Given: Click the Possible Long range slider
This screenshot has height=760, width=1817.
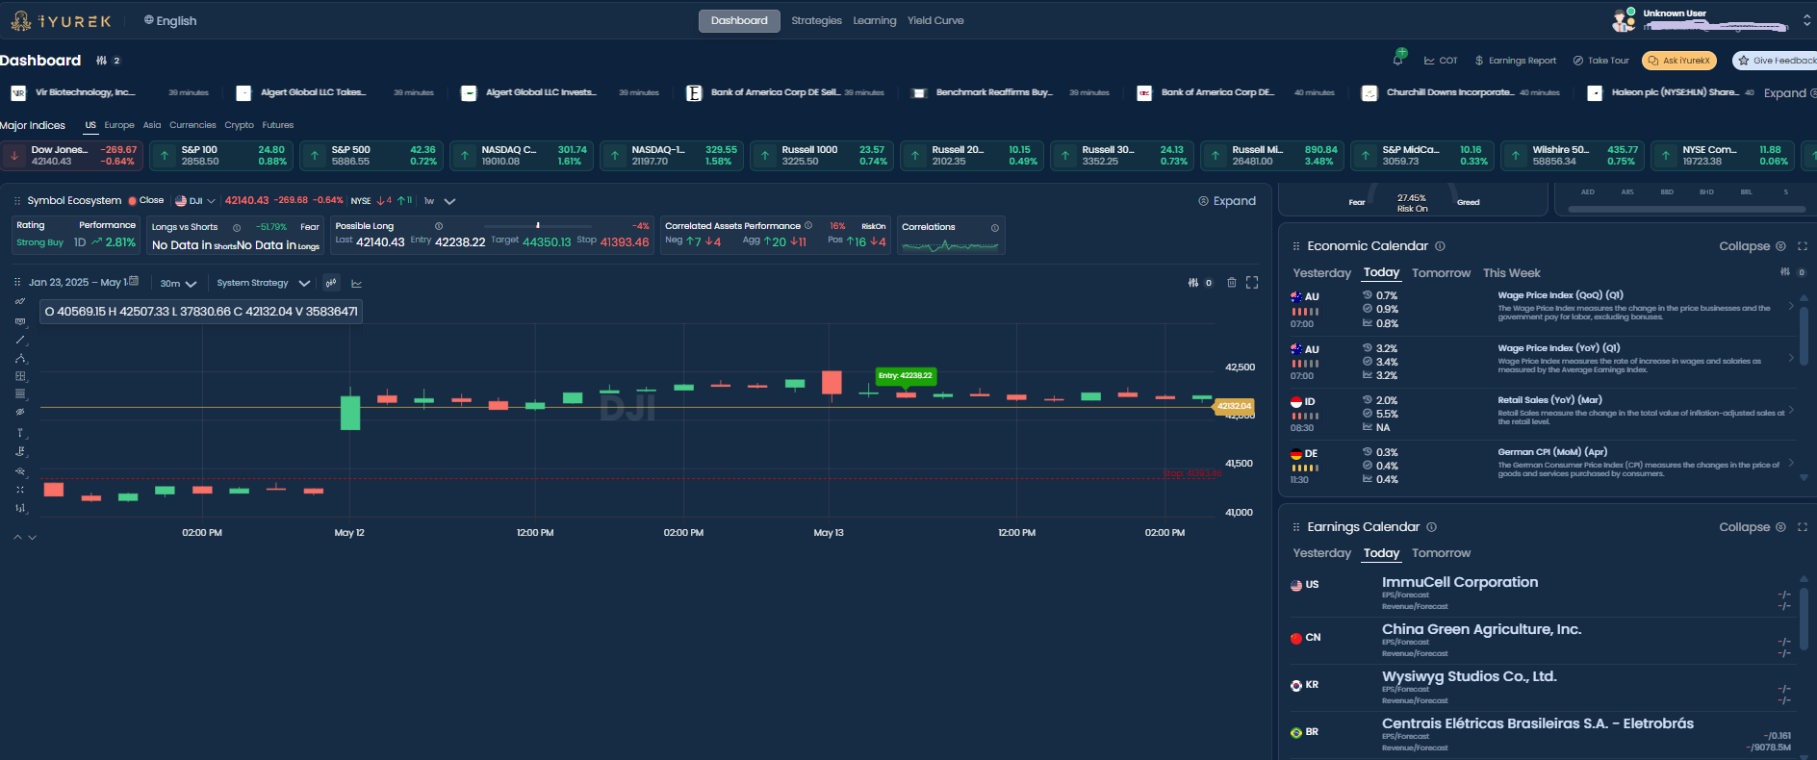Looking at the screenshot, I should pyautogui.click(x=537, y=226).
